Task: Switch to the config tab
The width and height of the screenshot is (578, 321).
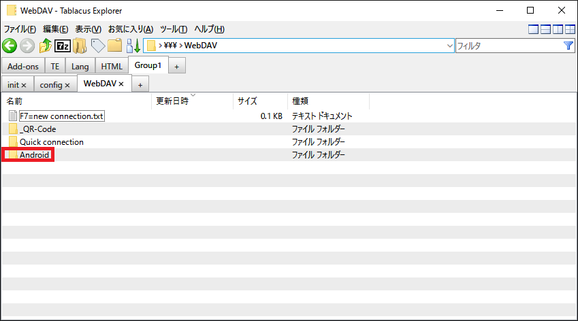Action: coord(51,84)
